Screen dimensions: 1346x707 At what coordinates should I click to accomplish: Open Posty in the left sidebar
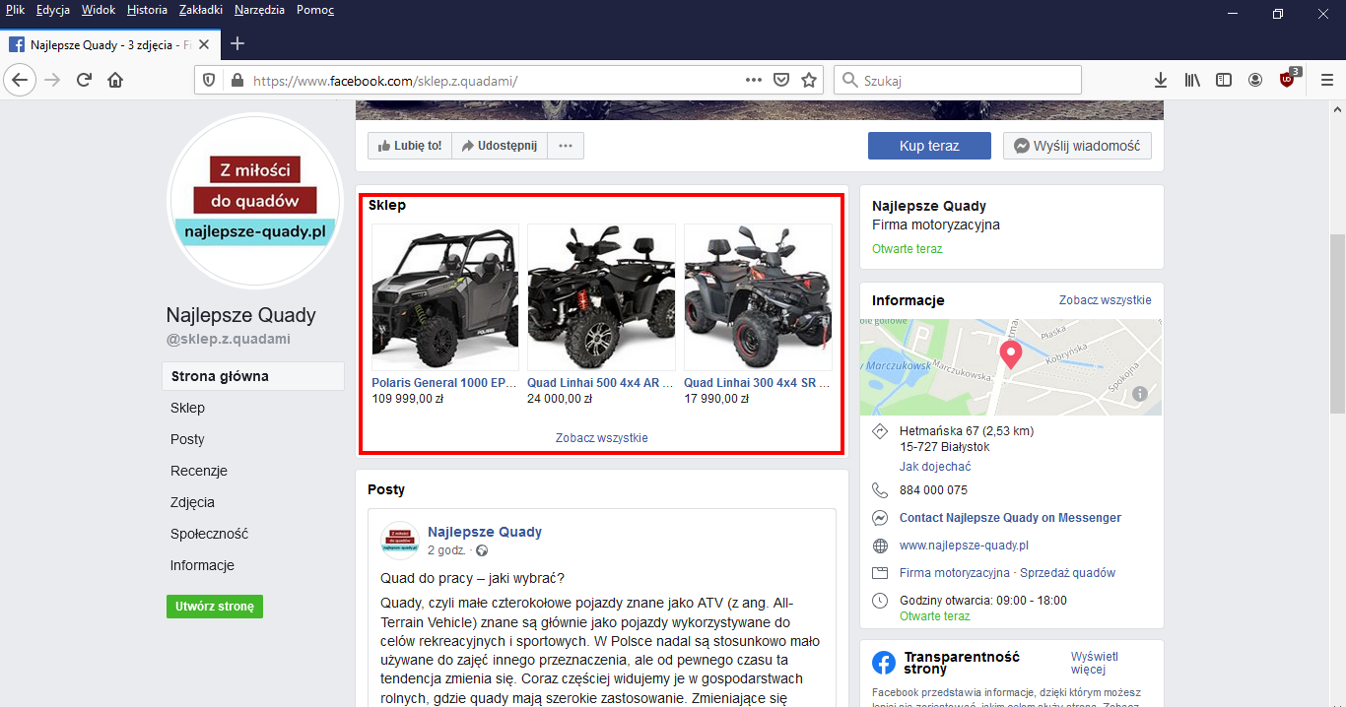tap(187, 439)
